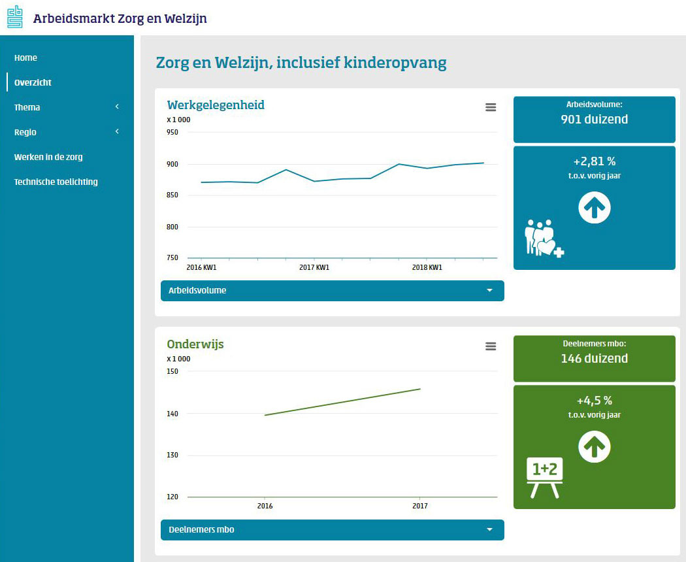This screenshot has height=562, width=686.
Task: Open the Werkgelegenheid chart hamburger menu
Action: [x=491, y=108]
